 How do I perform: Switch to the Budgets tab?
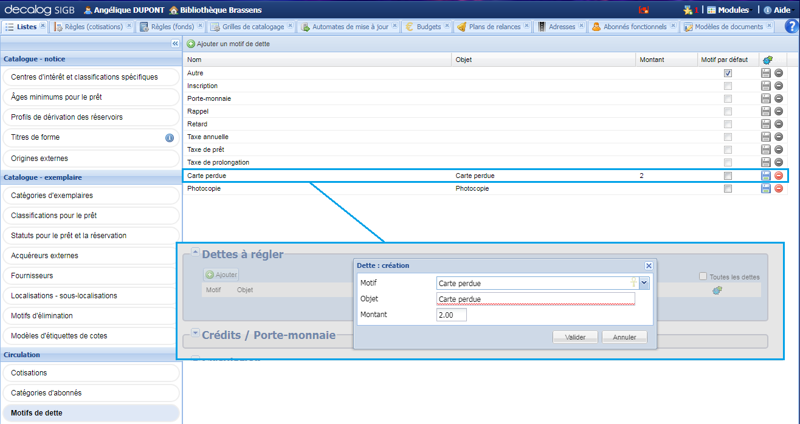point(428,27)
